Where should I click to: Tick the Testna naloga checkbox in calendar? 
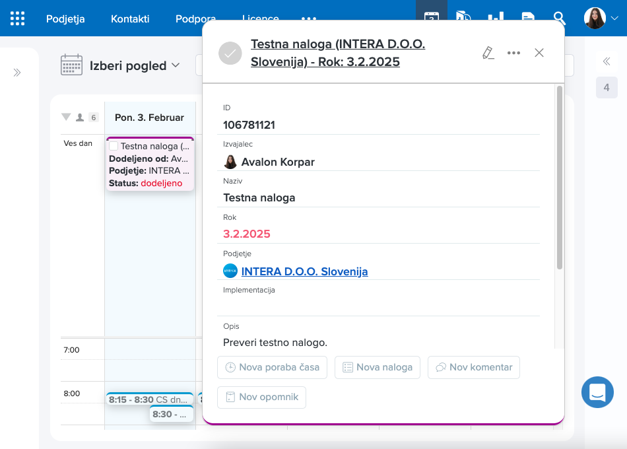pyautogui.click(x=114, y=146)
